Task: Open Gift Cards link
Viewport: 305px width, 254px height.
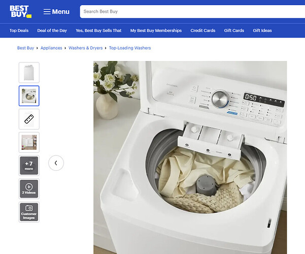Action: click(x=234, y=30)
